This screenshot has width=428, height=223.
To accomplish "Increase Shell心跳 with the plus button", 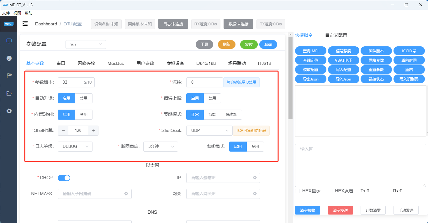I will pyautogui.click(x=93, y=131).
